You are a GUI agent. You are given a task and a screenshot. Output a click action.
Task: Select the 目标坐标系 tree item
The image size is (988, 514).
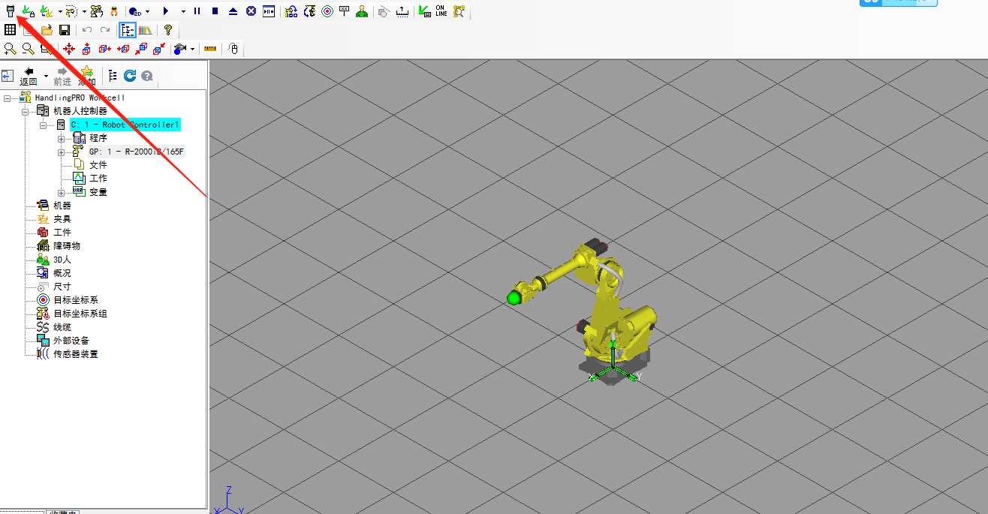[76, 300]
